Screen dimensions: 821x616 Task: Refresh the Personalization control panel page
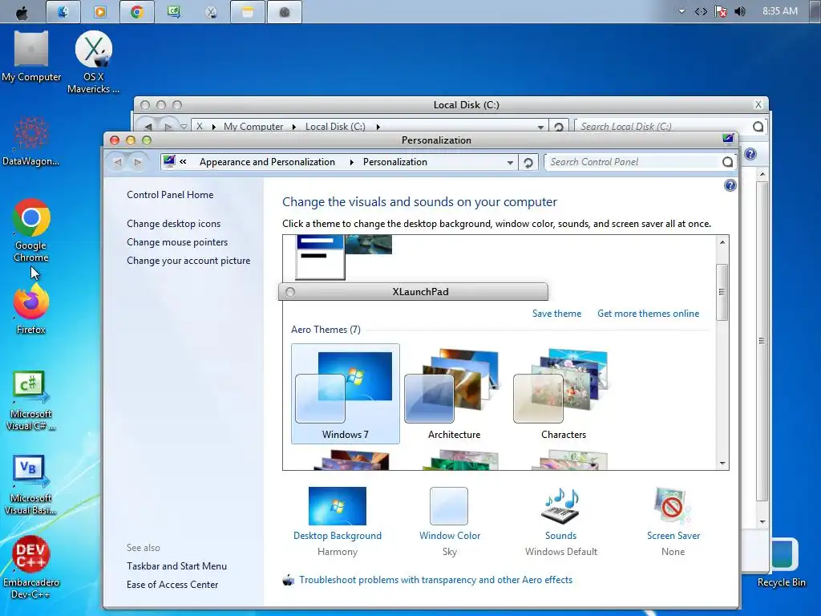[528, 162]
